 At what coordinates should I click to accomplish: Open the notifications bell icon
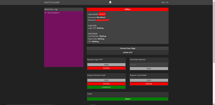tap(110, 2)
